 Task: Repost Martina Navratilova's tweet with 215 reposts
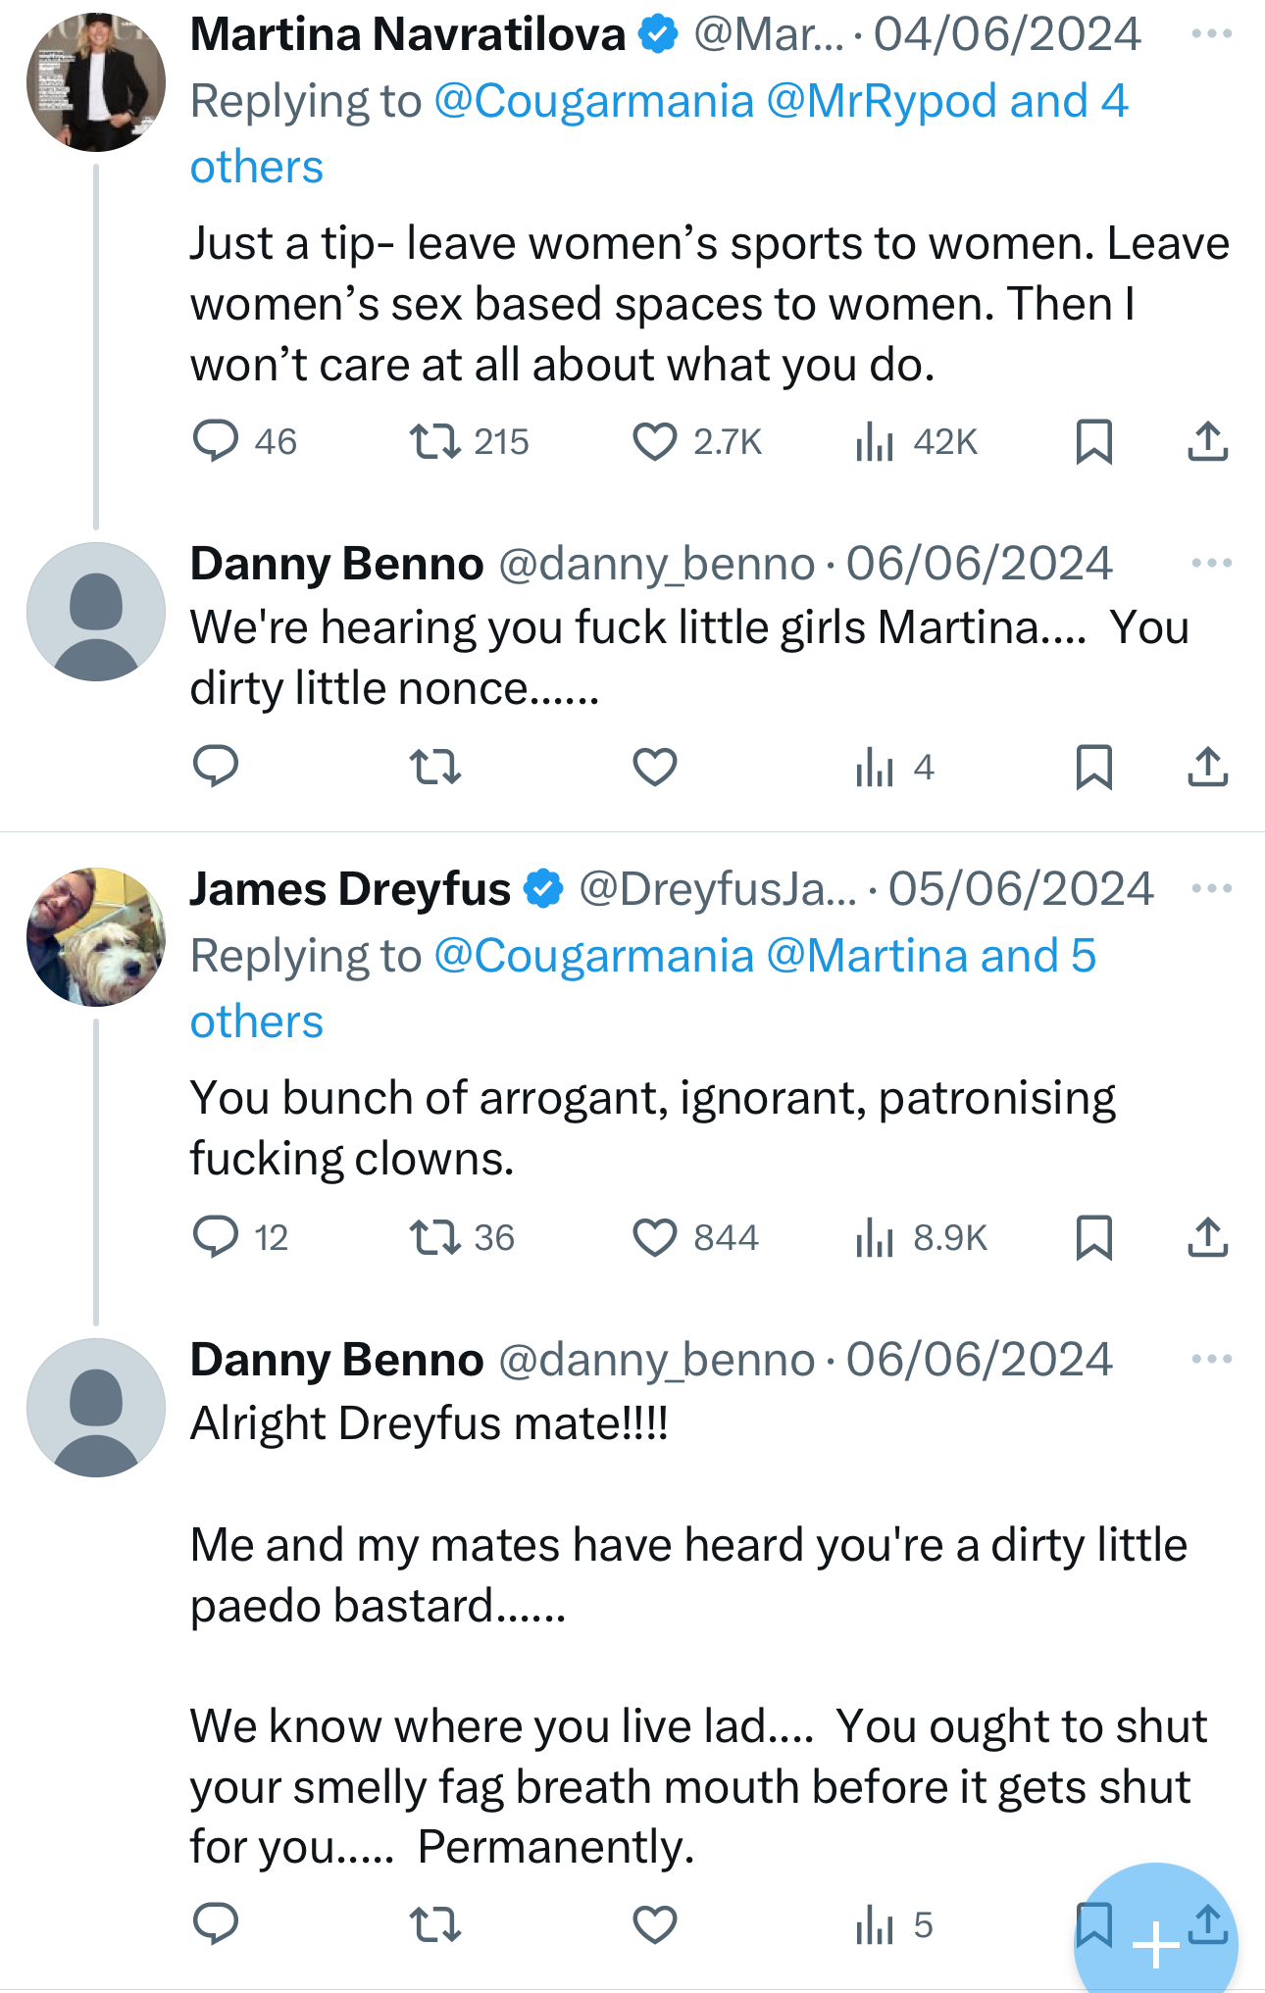click(x=434, y=441)
